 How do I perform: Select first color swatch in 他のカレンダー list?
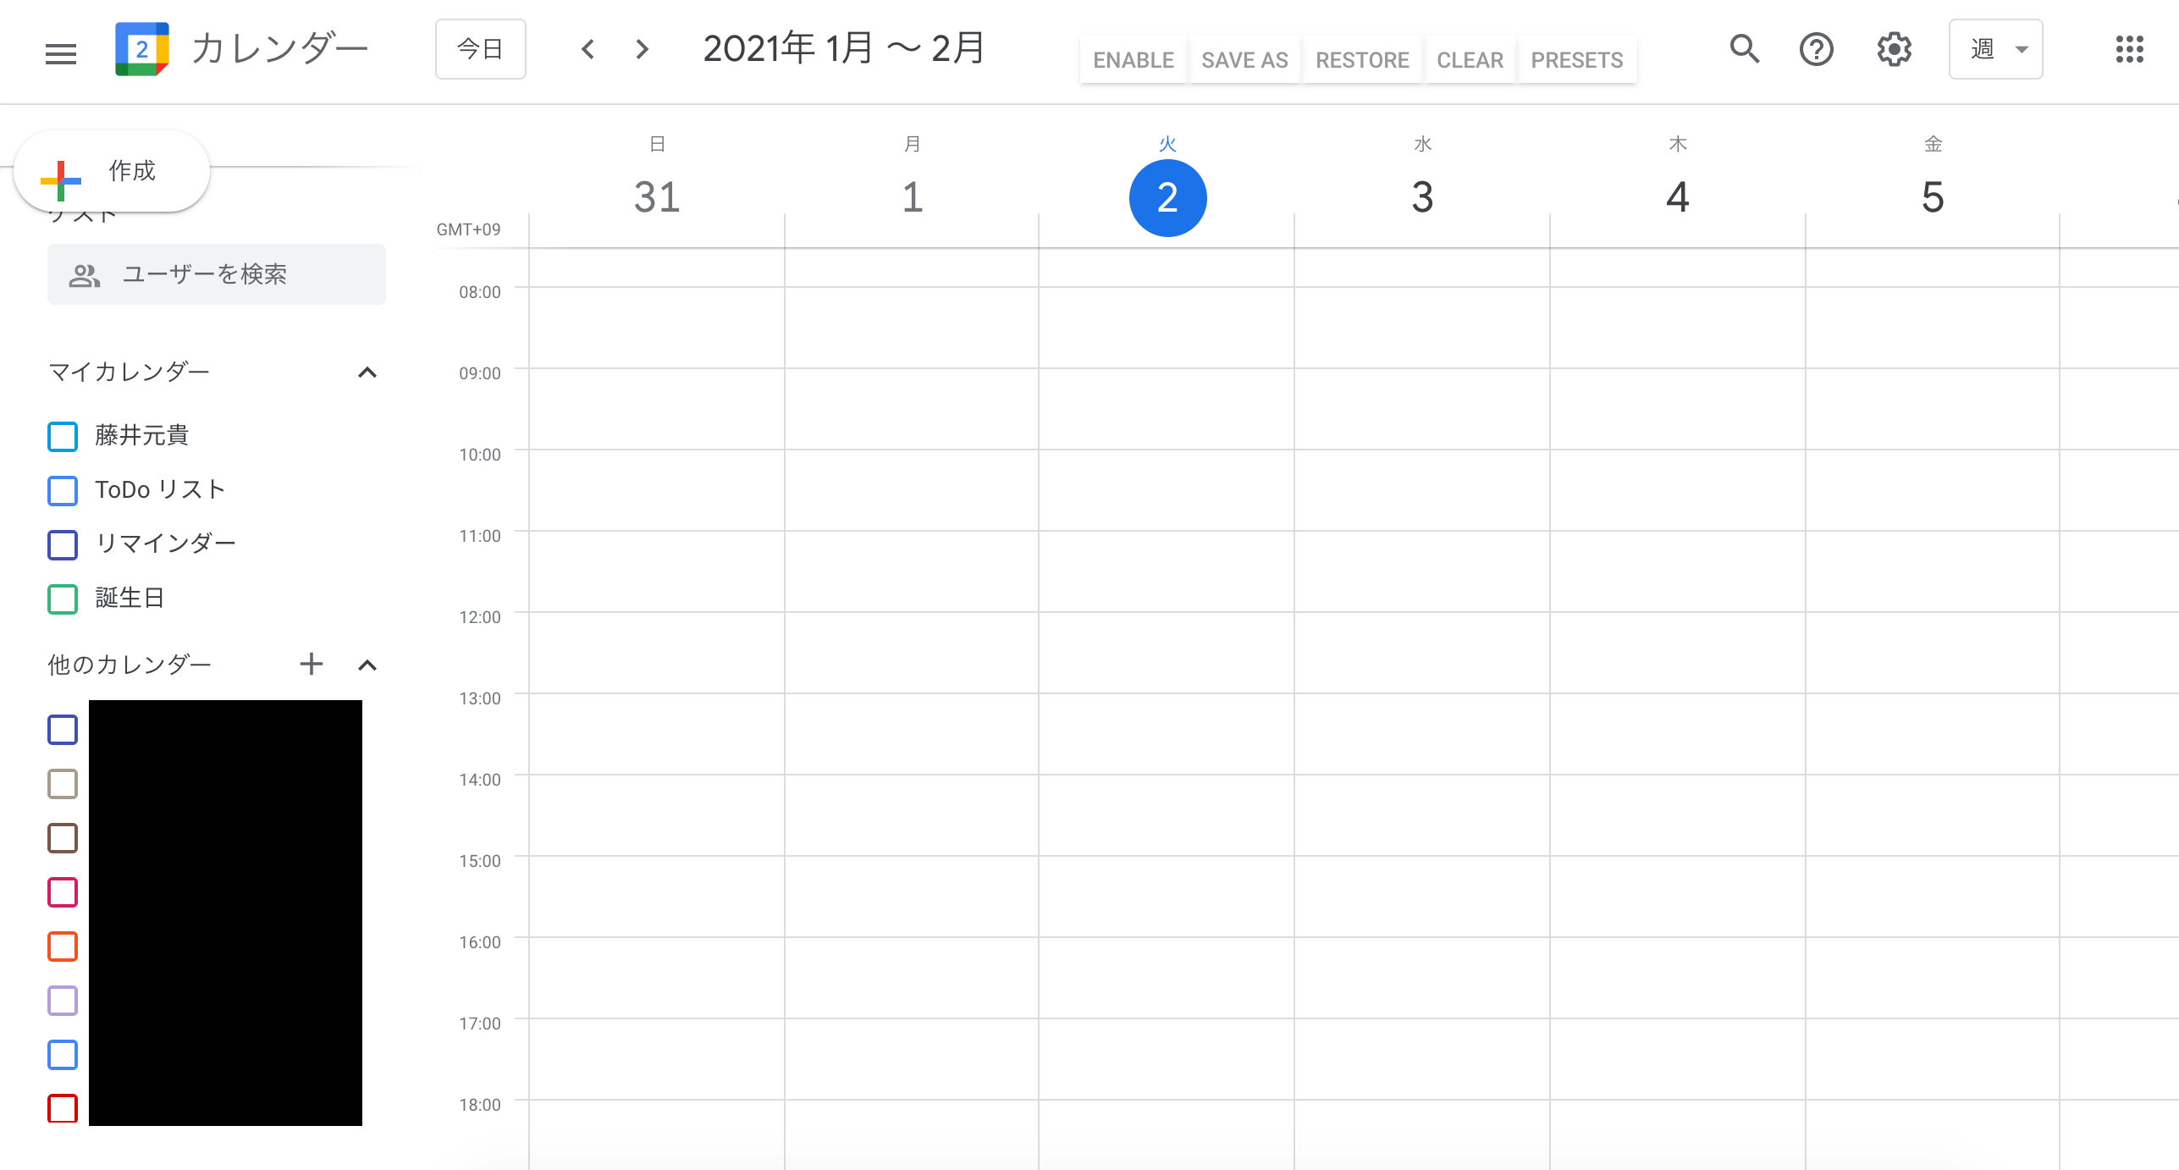pyautogui.click(x=62, y=731)
